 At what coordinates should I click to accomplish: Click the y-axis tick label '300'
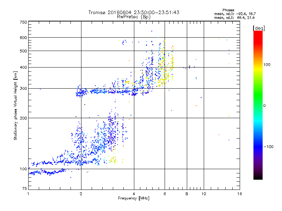pyautogui.click(x=23, y=89)
